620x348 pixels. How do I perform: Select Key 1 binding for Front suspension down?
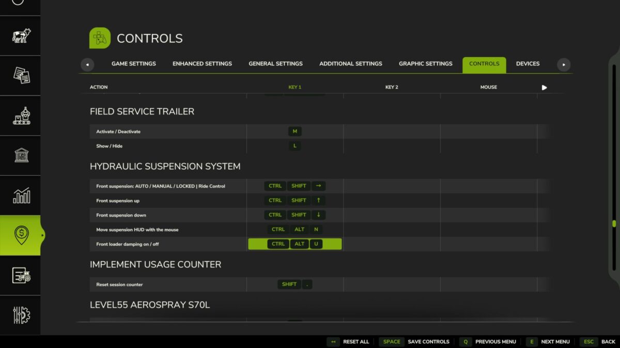[x=295, y=215]
